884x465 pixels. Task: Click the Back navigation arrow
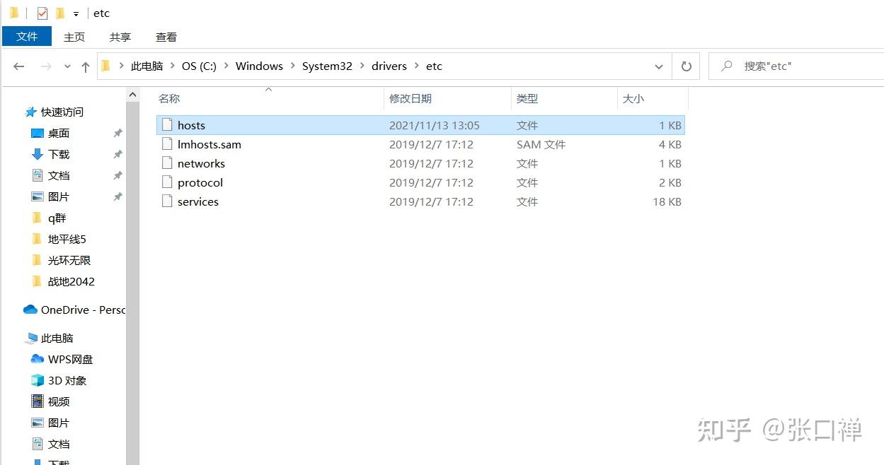coord(19,66)
